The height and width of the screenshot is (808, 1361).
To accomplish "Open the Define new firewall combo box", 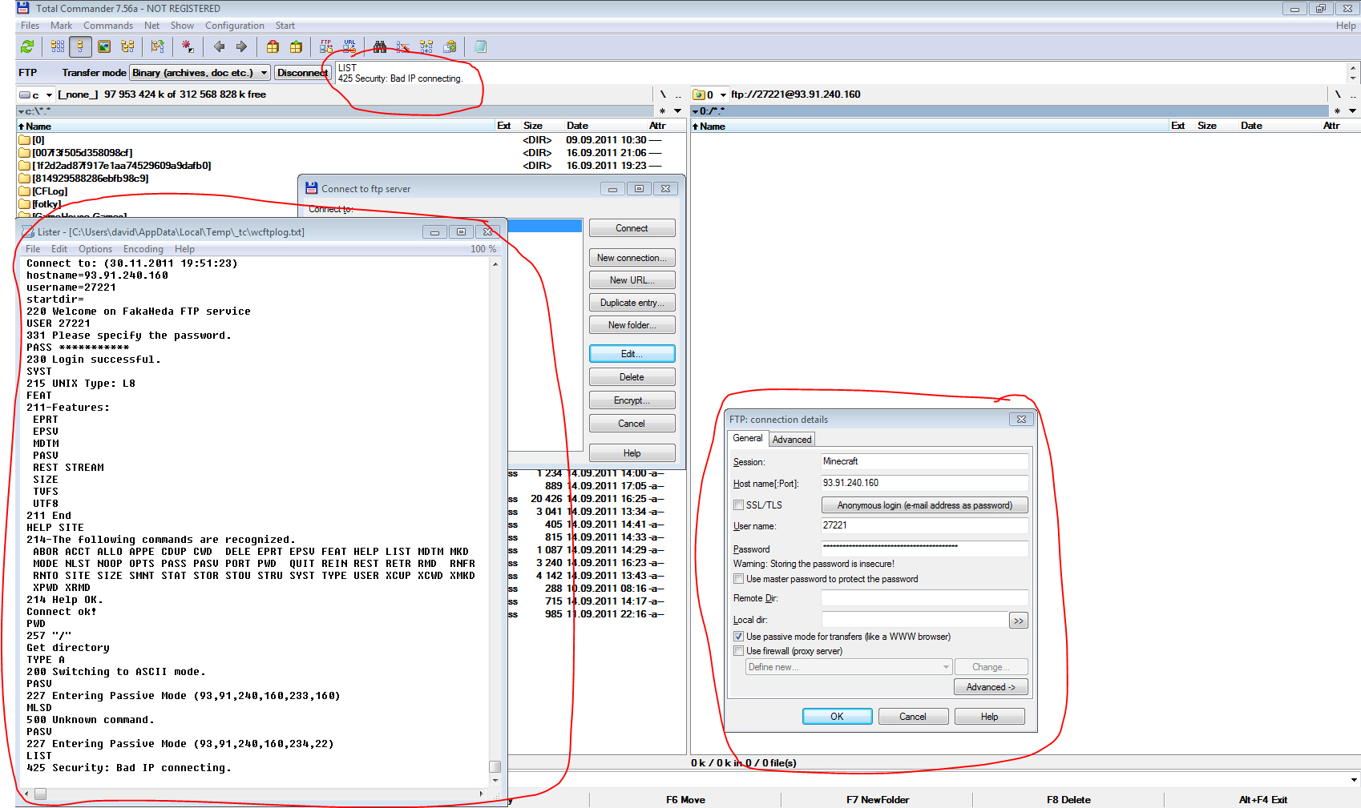I will click(848, 667).
